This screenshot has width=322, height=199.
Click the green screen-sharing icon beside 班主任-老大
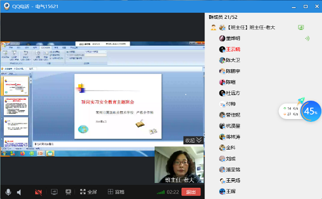click(301, 27)
